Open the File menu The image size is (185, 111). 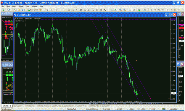point(3,6)
